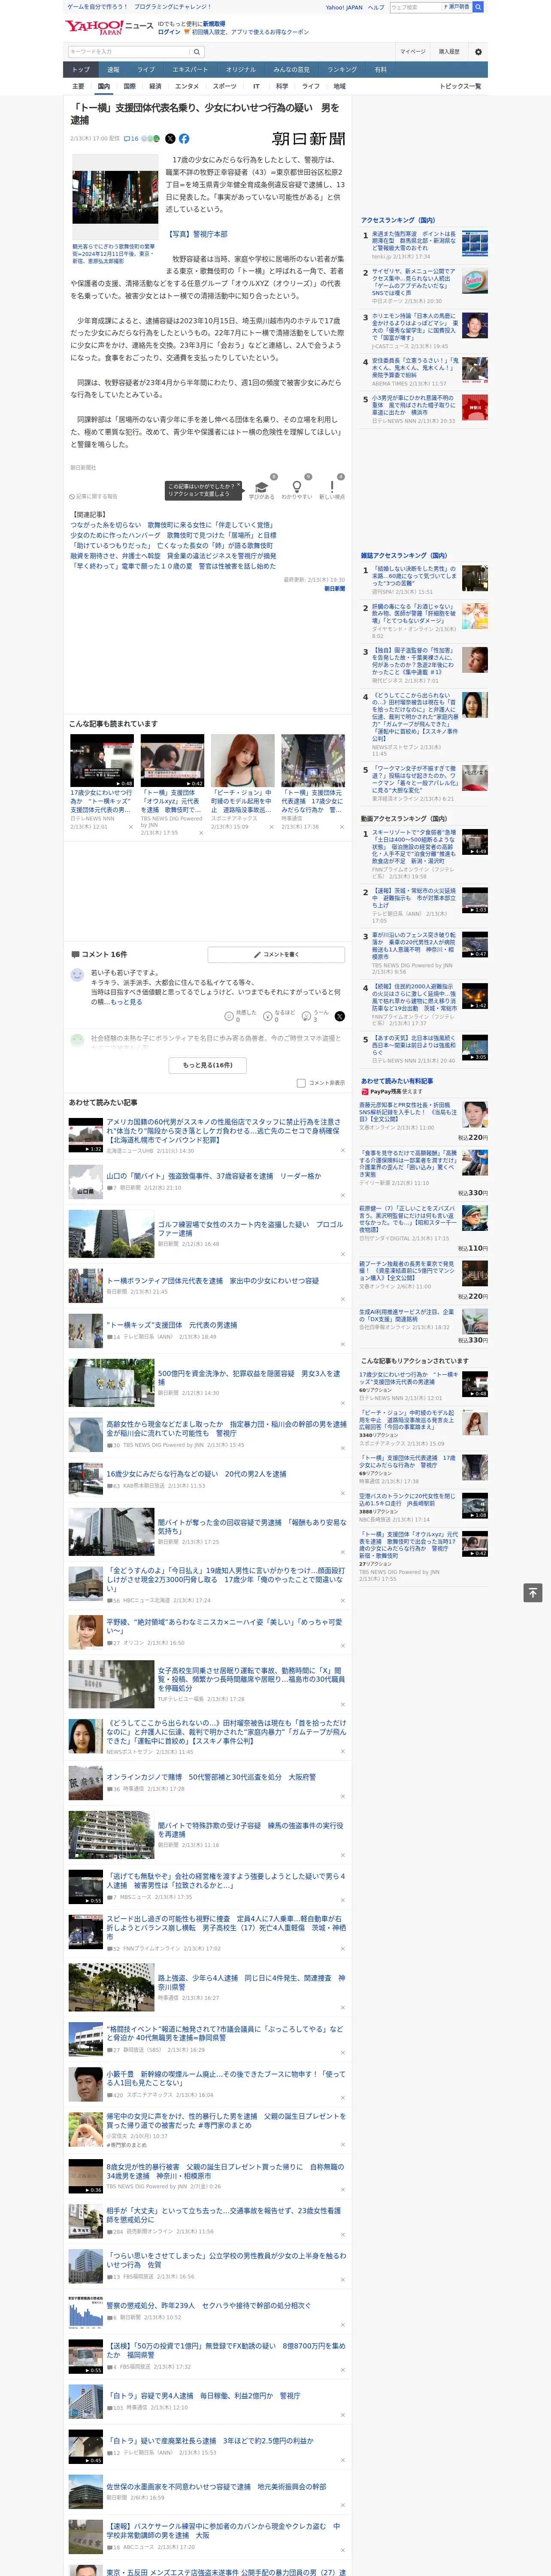Select the 速報 navigation tab
This screenshot has height=2576, width=551.
point(113,70)
